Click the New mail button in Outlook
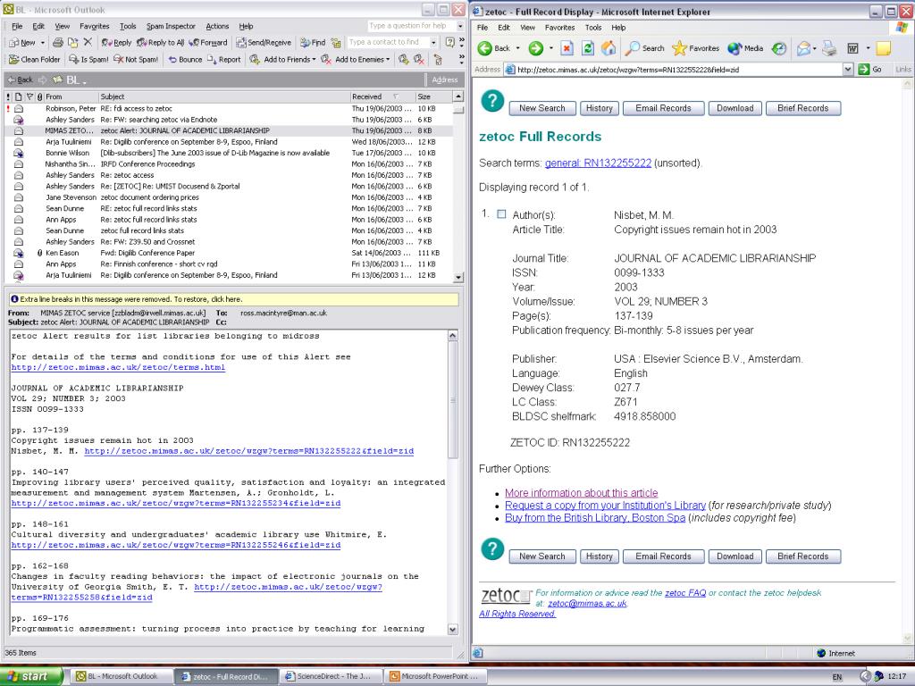Screen dimensions: 915x686 tap(22, 43)
